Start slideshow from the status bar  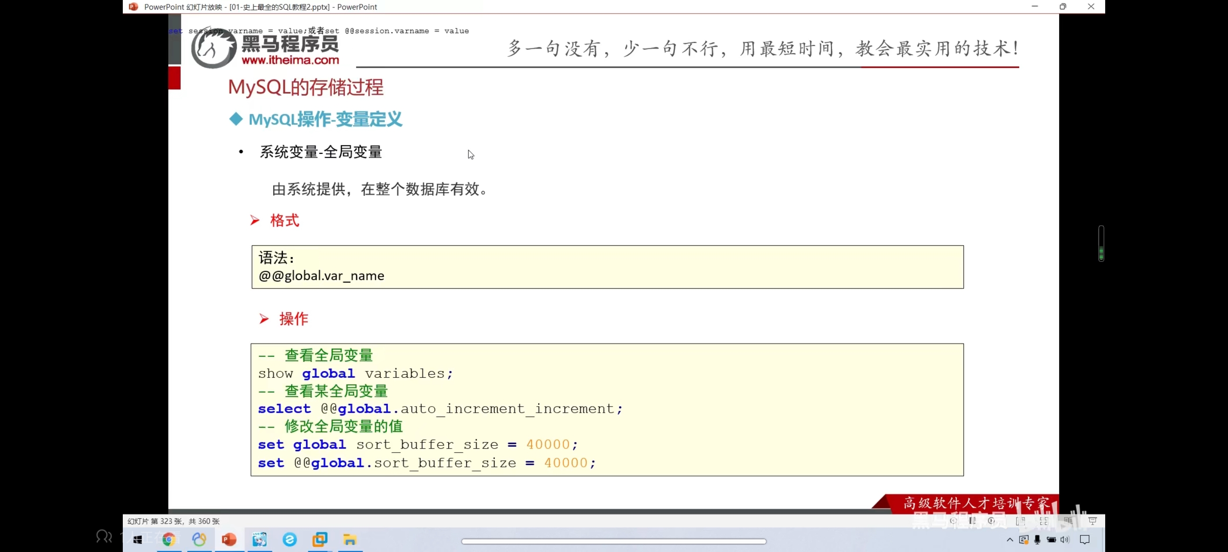coord(1092,521)
